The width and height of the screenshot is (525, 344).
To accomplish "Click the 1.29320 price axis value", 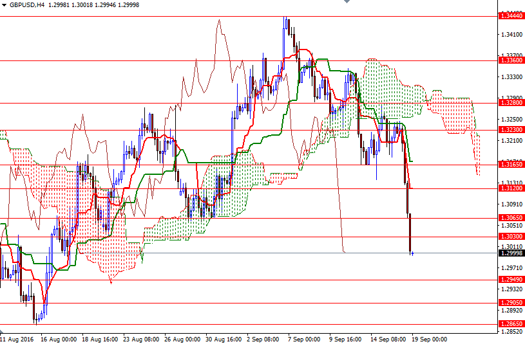I will [x=511, y=289].
